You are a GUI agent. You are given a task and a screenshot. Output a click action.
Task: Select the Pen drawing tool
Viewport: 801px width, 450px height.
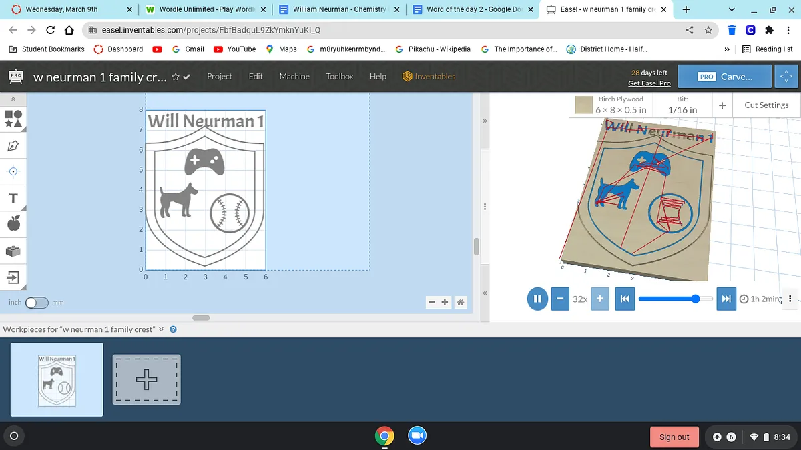click(13, 145)
